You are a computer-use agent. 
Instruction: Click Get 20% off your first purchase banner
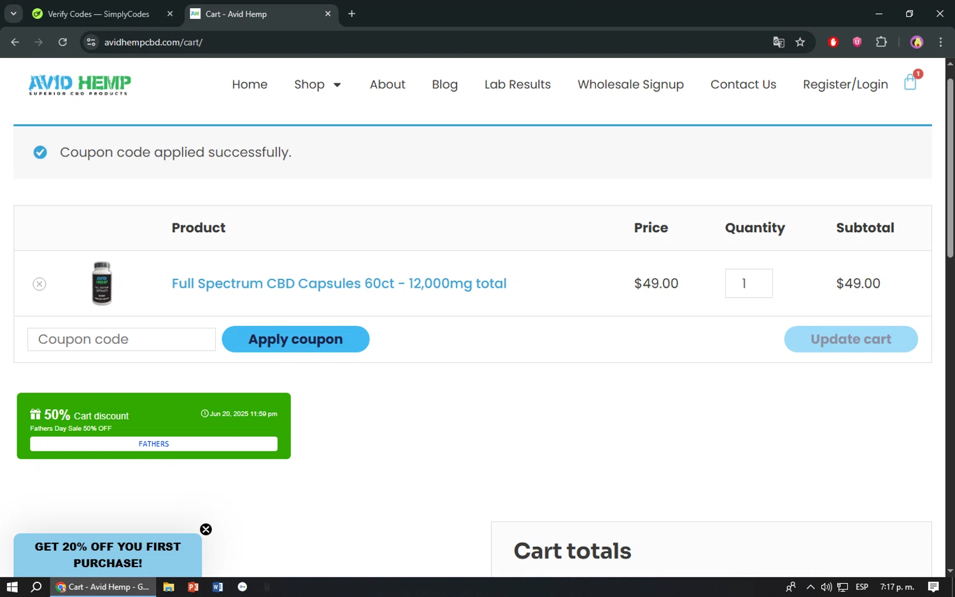coord(108,555)
